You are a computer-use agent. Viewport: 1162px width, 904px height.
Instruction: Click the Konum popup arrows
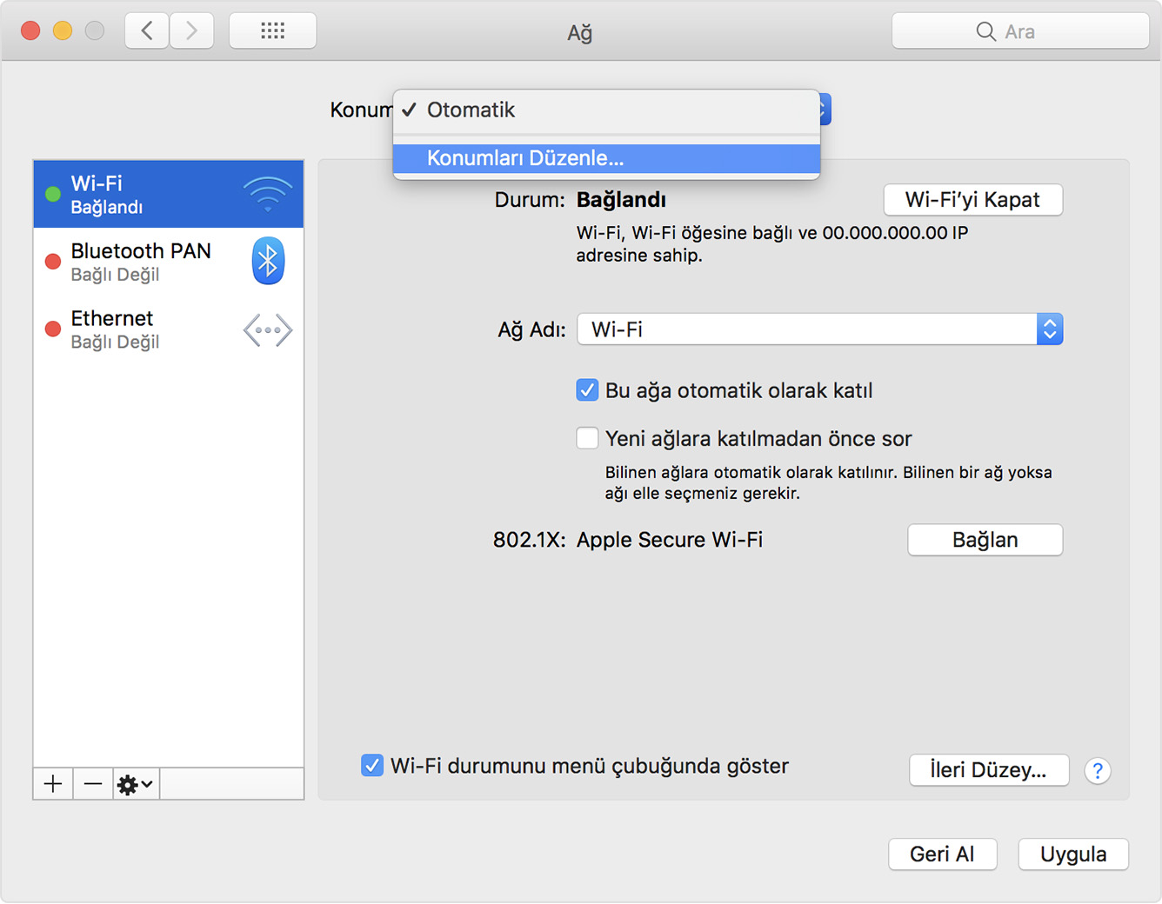coord(824,110)
